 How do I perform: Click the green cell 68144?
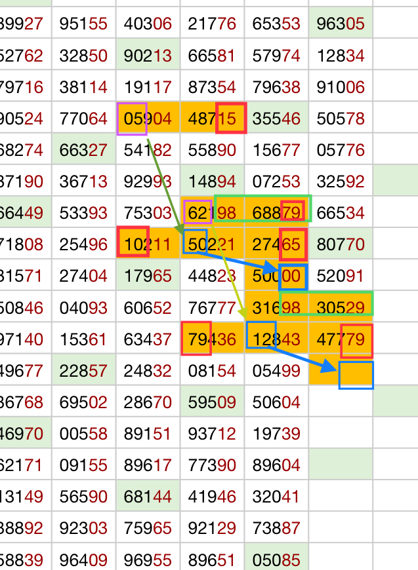(x=148, y=496)
